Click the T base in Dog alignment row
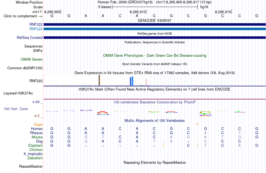This screenshot has width=266, height=173. click(x=154, y=141)
